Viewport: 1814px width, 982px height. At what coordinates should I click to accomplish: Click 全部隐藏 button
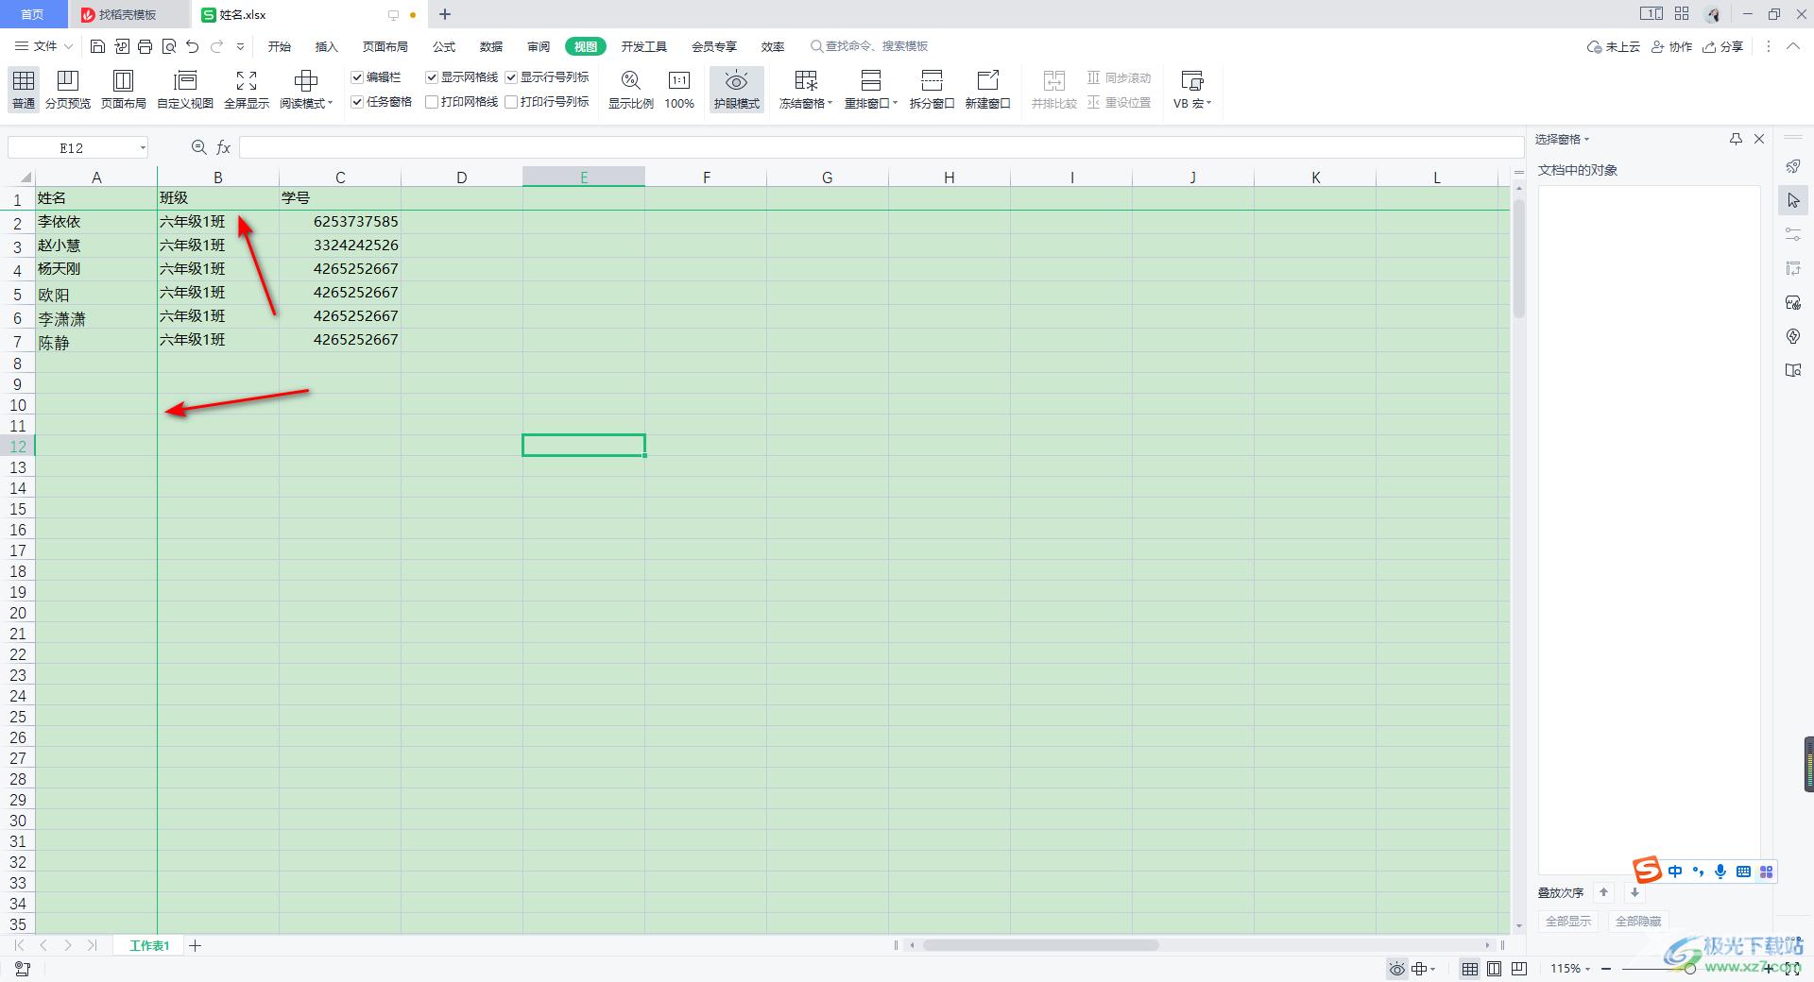(1638, 921)
